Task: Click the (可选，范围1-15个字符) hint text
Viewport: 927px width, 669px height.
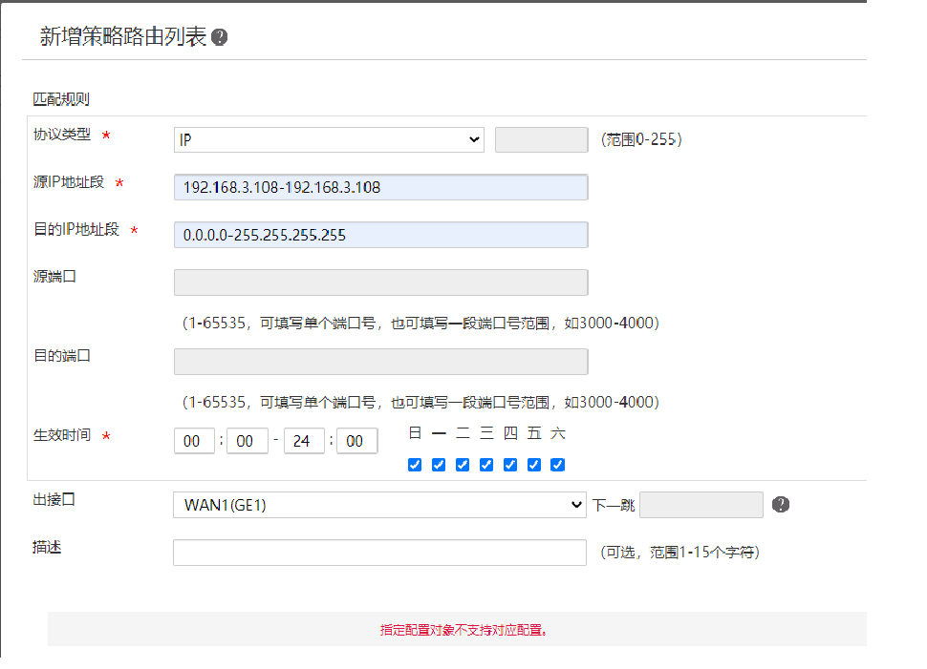Action: coord(679,552)
